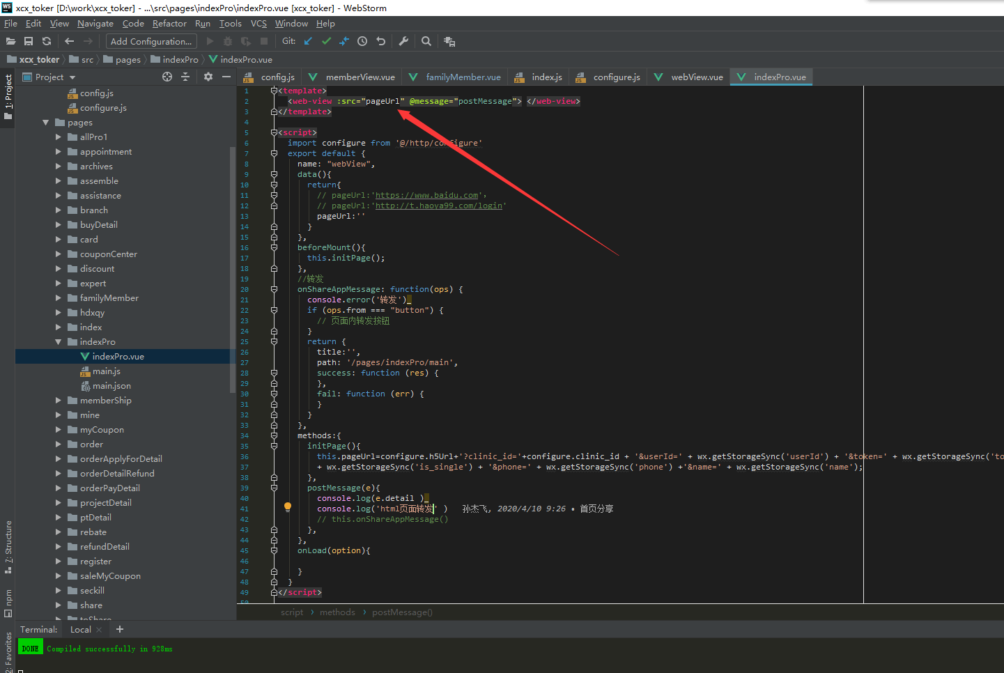Click the https://www.baidu.com link in code

(x=427, y=196)
